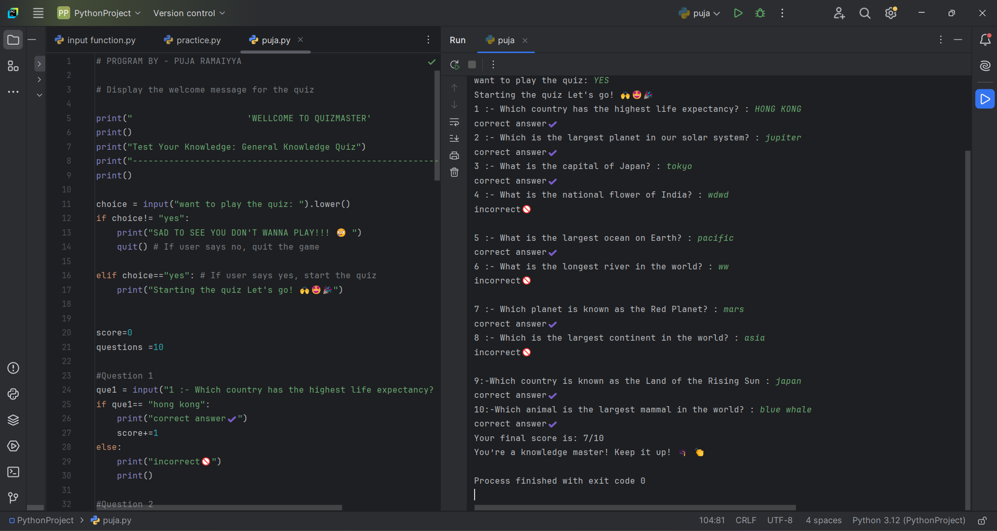Open Search Everywhere magnifier

pos(865,13)
